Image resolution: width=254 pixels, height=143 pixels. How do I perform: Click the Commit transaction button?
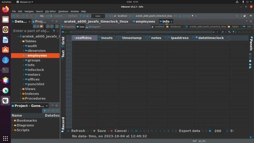[57, 16]
